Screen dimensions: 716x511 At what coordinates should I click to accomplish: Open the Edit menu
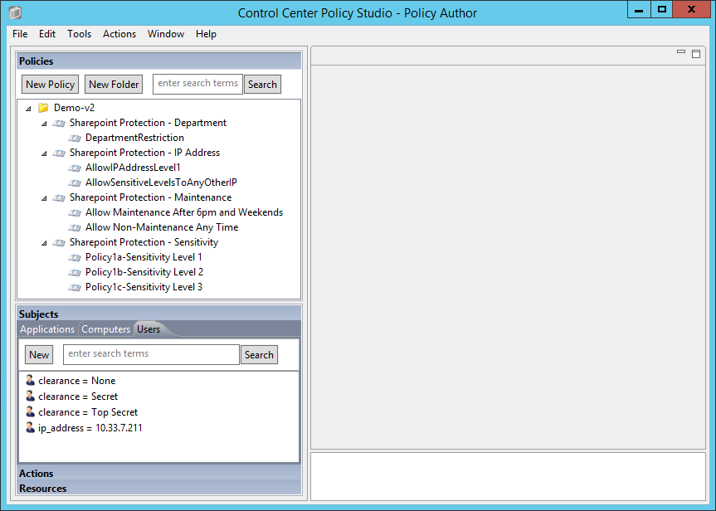coord(47,34)
